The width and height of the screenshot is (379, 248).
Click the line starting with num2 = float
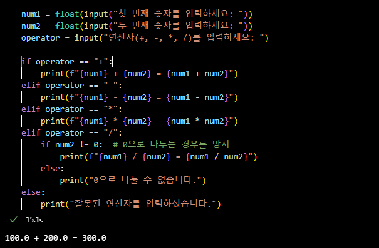[x=137, y=26]
